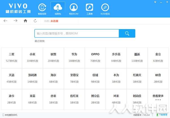Image resolution: width=170 pixels, height=118 pixels.
Task: Choose the 时尚佳 brand tile
Action: click(x=137, y=99)
